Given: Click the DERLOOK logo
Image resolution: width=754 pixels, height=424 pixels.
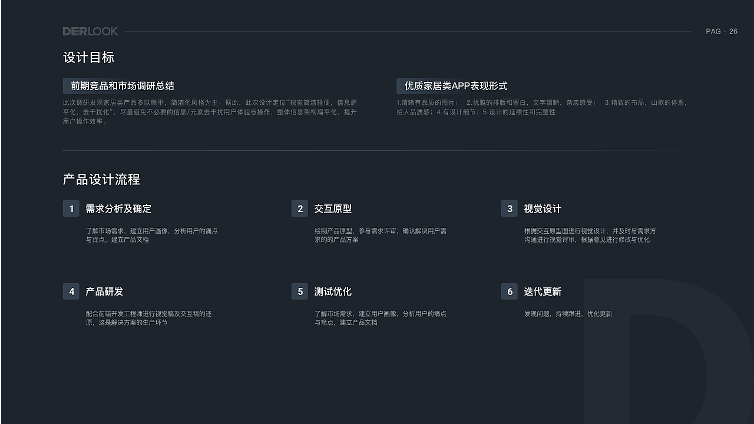Looking at the screenshot, I should point(90,31).
